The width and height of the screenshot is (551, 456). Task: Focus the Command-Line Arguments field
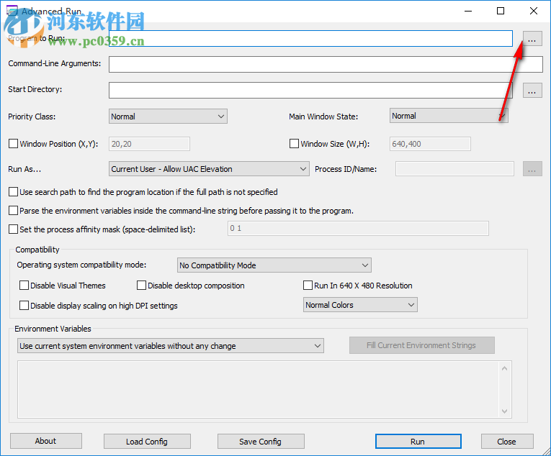point(326,65)
